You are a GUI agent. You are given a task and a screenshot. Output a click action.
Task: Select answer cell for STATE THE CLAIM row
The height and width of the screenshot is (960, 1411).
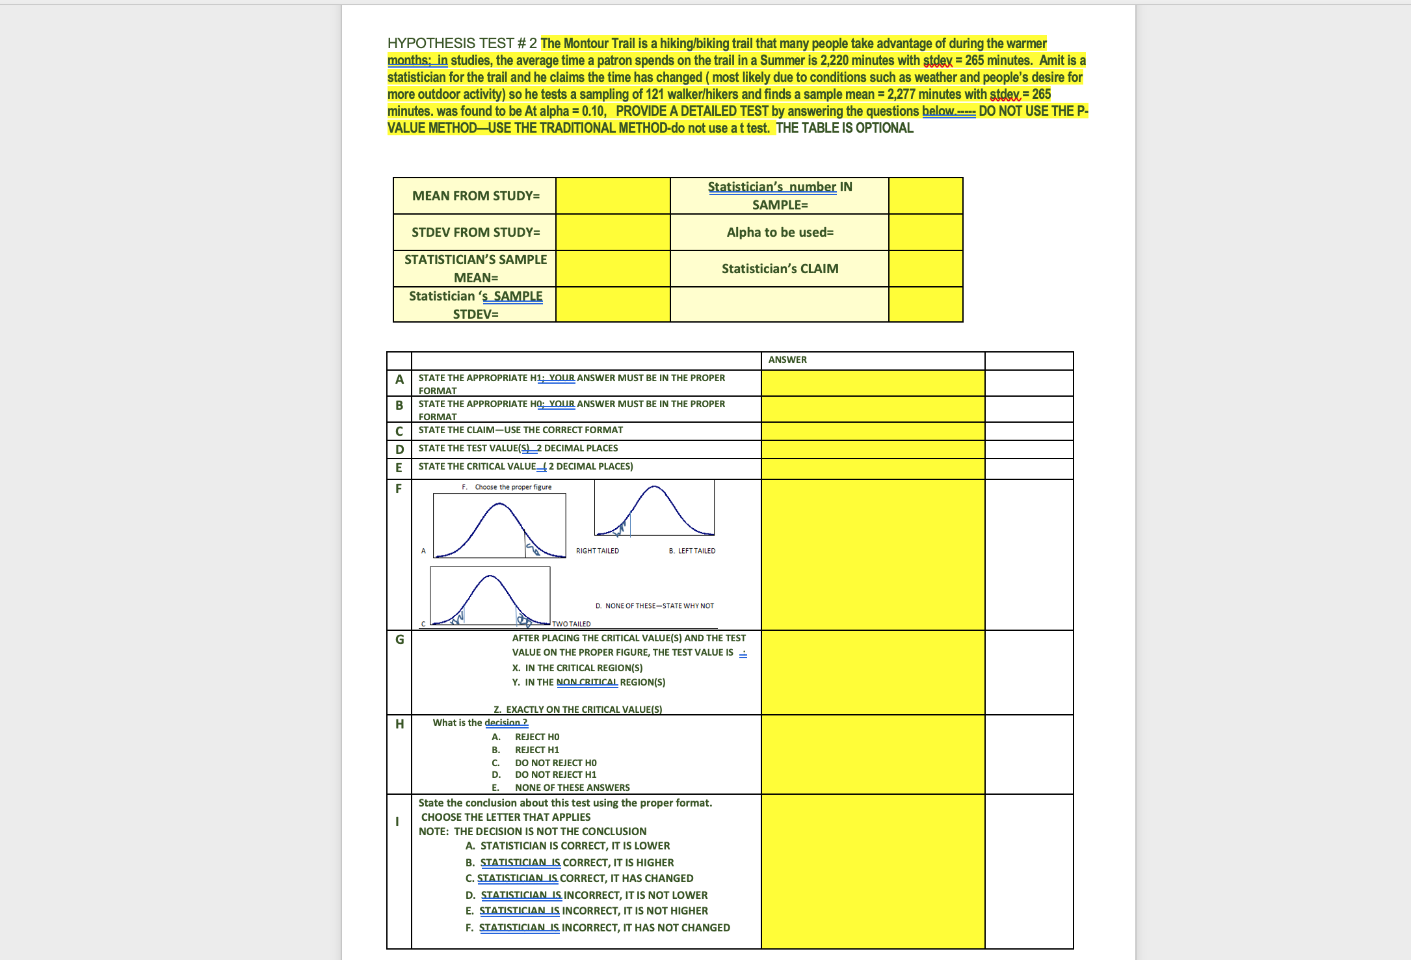(x=873, y=431)
